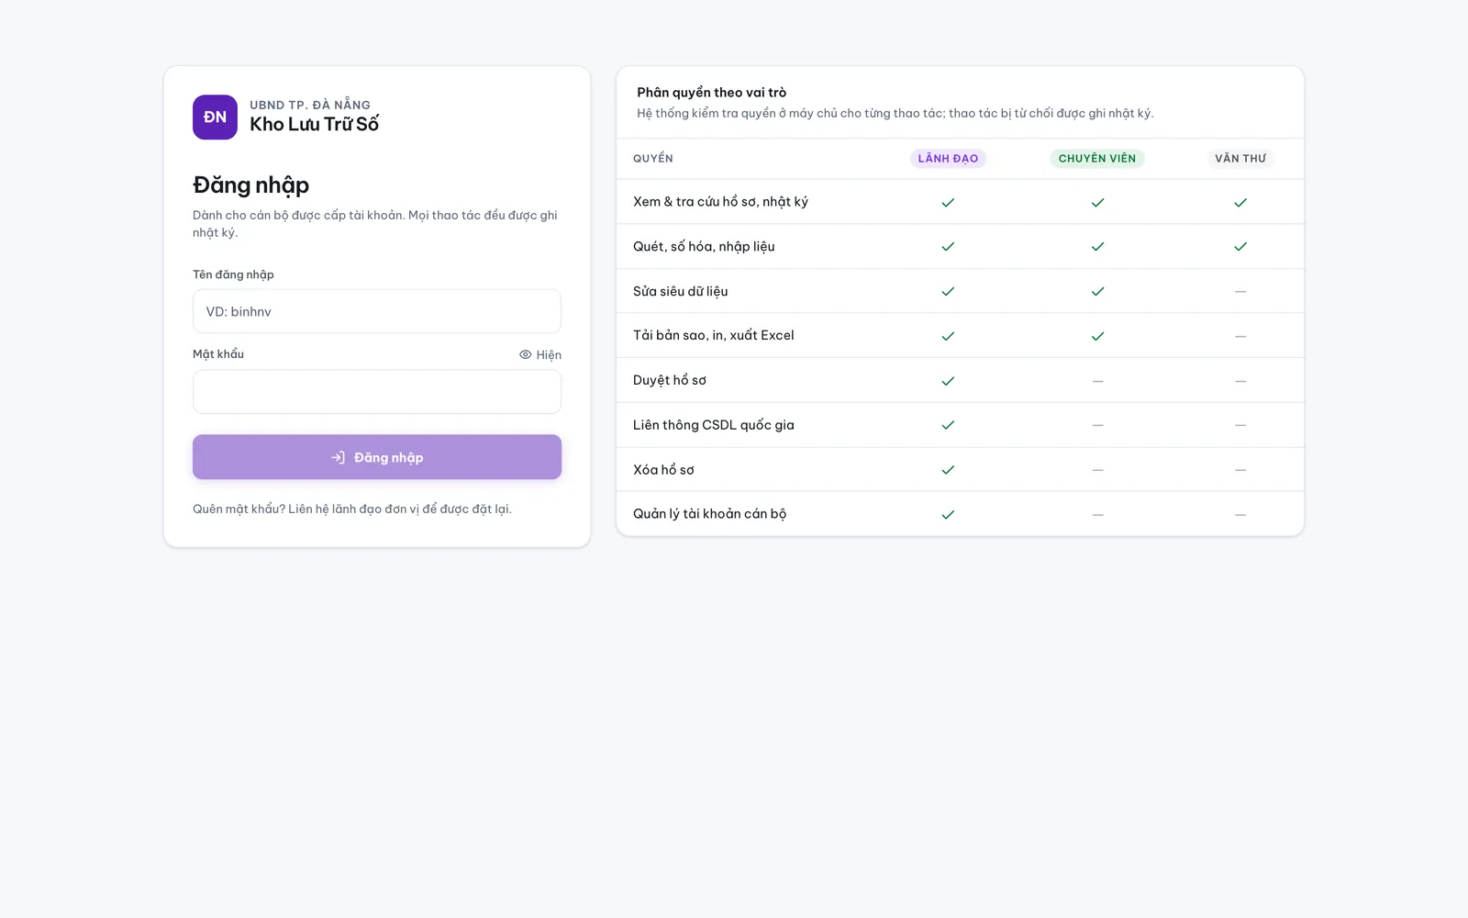The height and width of the screenshot is (918, 1468).
Task: Click the Lãnh đạo checkmark for Xóa hồ sơ
Action: 948,470
